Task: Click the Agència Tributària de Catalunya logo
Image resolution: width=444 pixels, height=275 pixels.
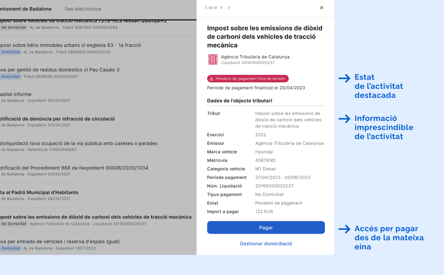Action: click(x=213, y=59)
